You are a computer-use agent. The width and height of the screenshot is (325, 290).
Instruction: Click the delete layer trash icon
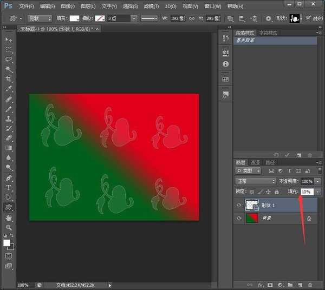[x=310, y=285]
